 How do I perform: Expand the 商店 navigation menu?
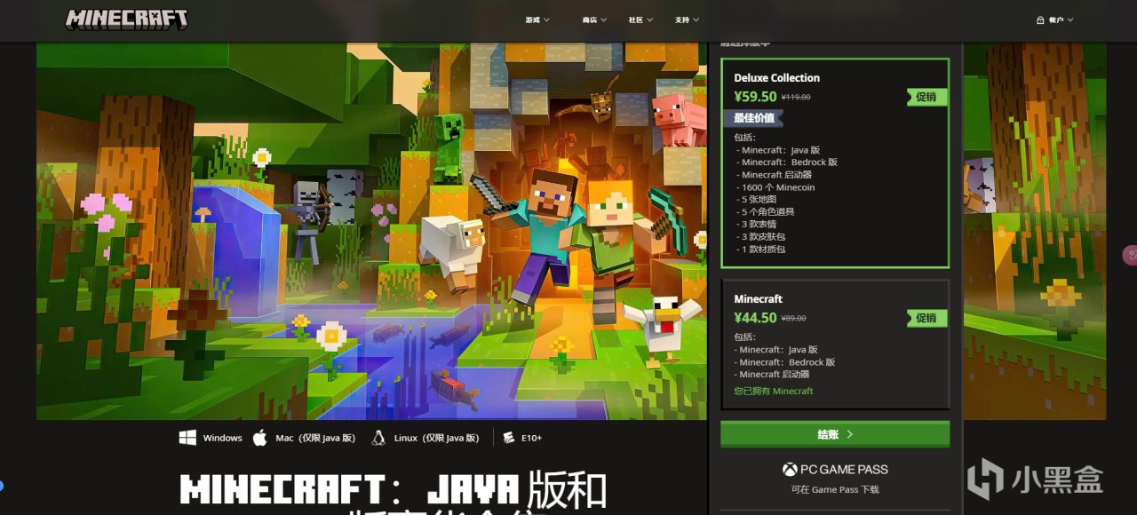coord(594,20)
